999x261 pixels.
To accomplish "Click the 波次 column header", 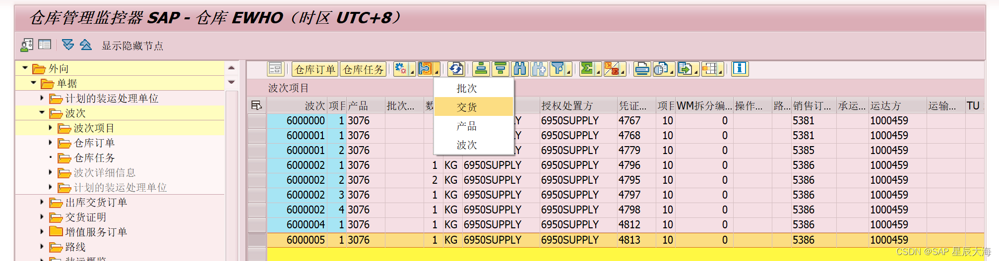I will [x=297, y=105].
